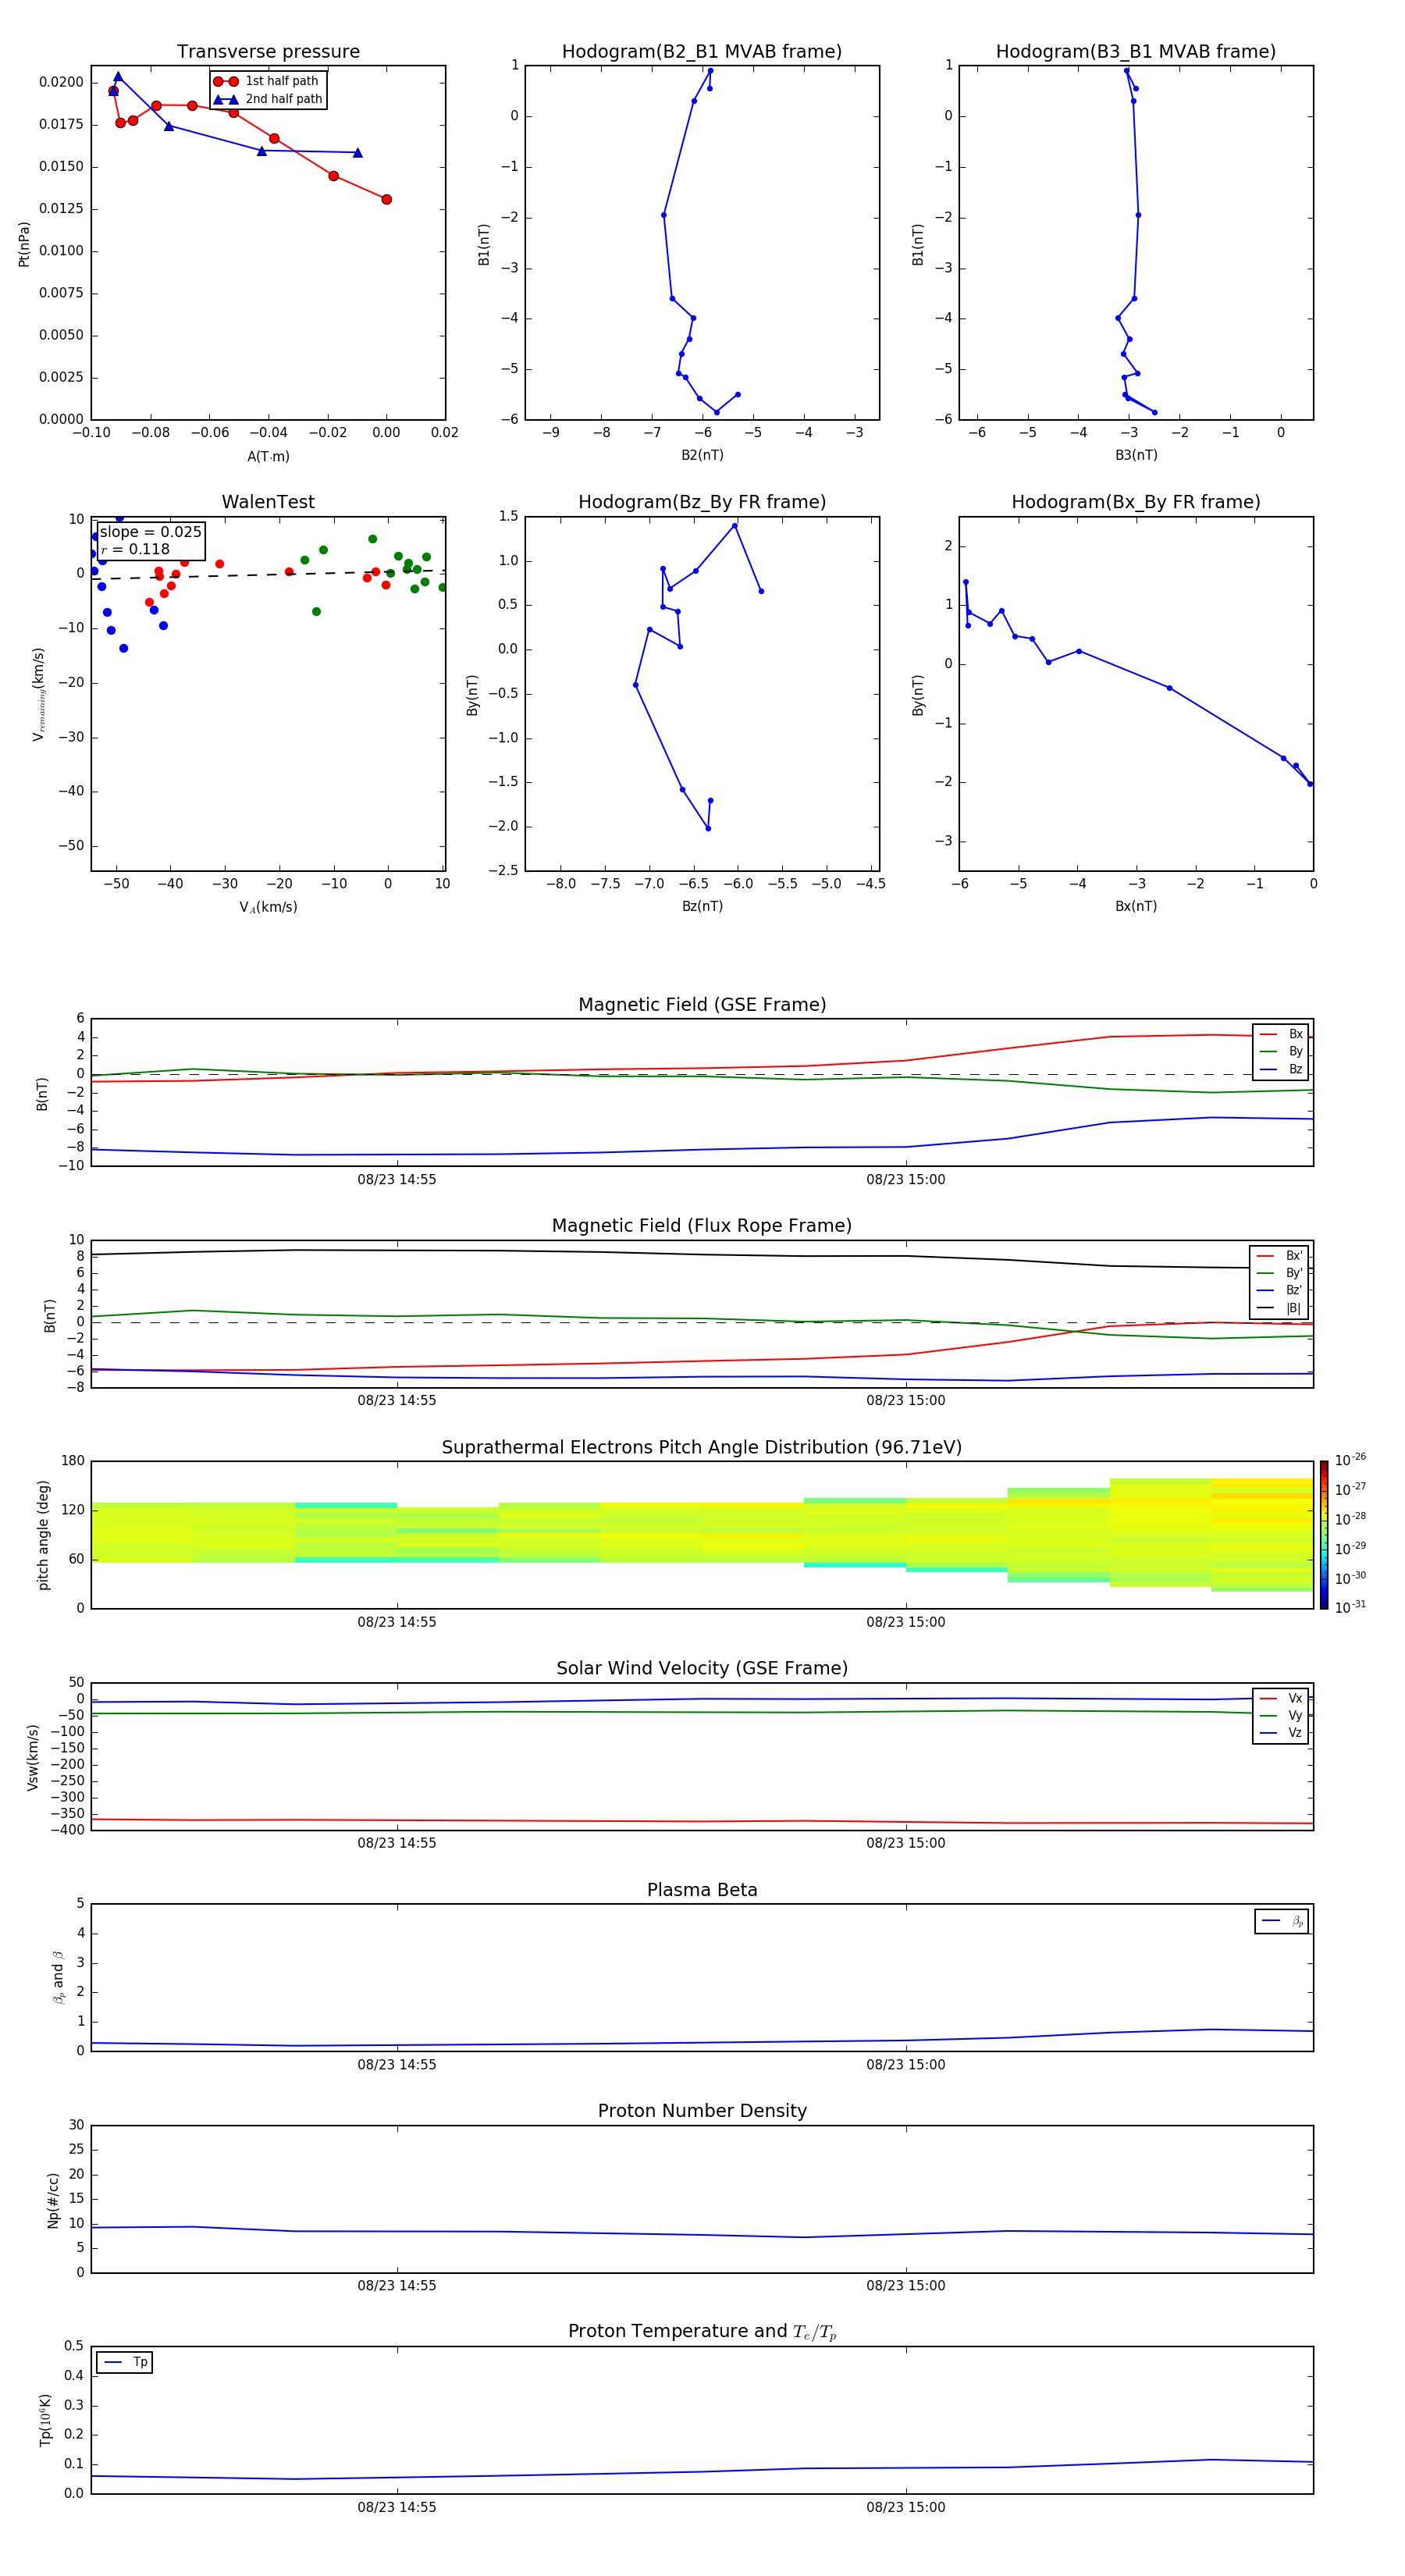Click the 180 tick on pitch angle axis
The width and height of the screenshot is (1405, 2576).
73,1461
